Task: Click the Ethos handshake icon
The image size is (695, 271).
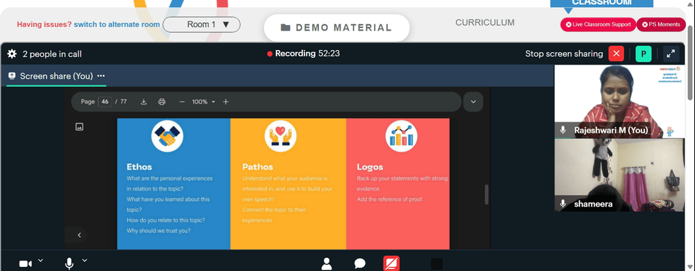Action: (x=167, y=136)
